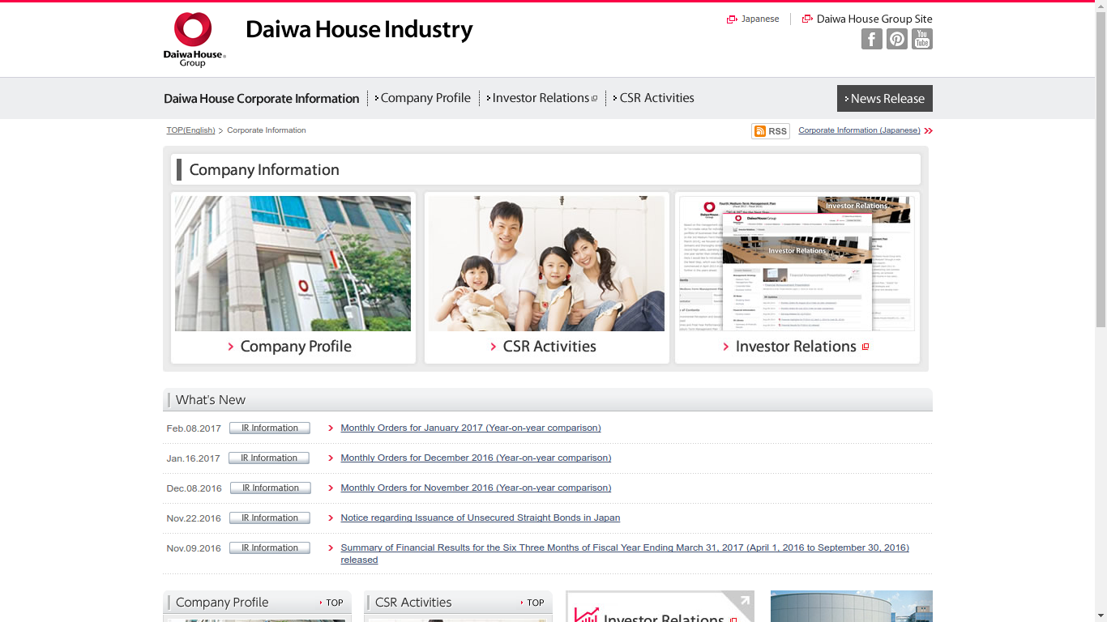Switch to Daiwa House Corporate Information home
Viewport: 1107px width, 622px height.
[x=261, y=98]
